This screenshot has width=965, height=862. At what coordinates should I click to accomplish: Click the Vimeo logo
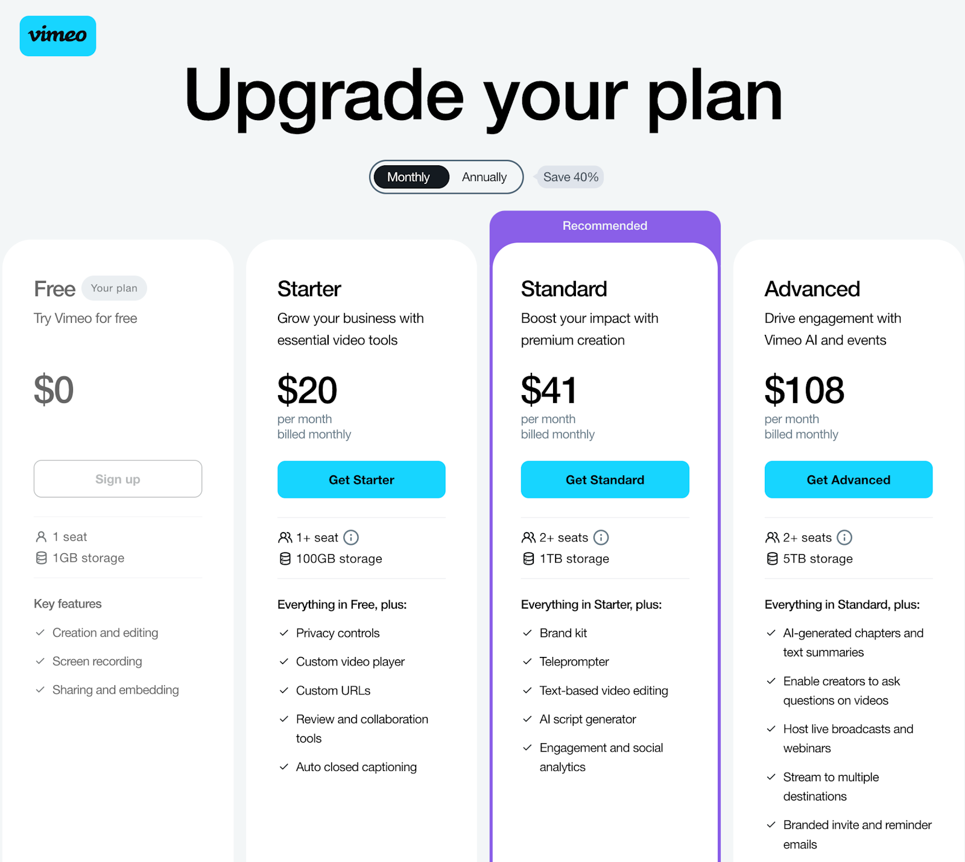click(x=57, y=36)
